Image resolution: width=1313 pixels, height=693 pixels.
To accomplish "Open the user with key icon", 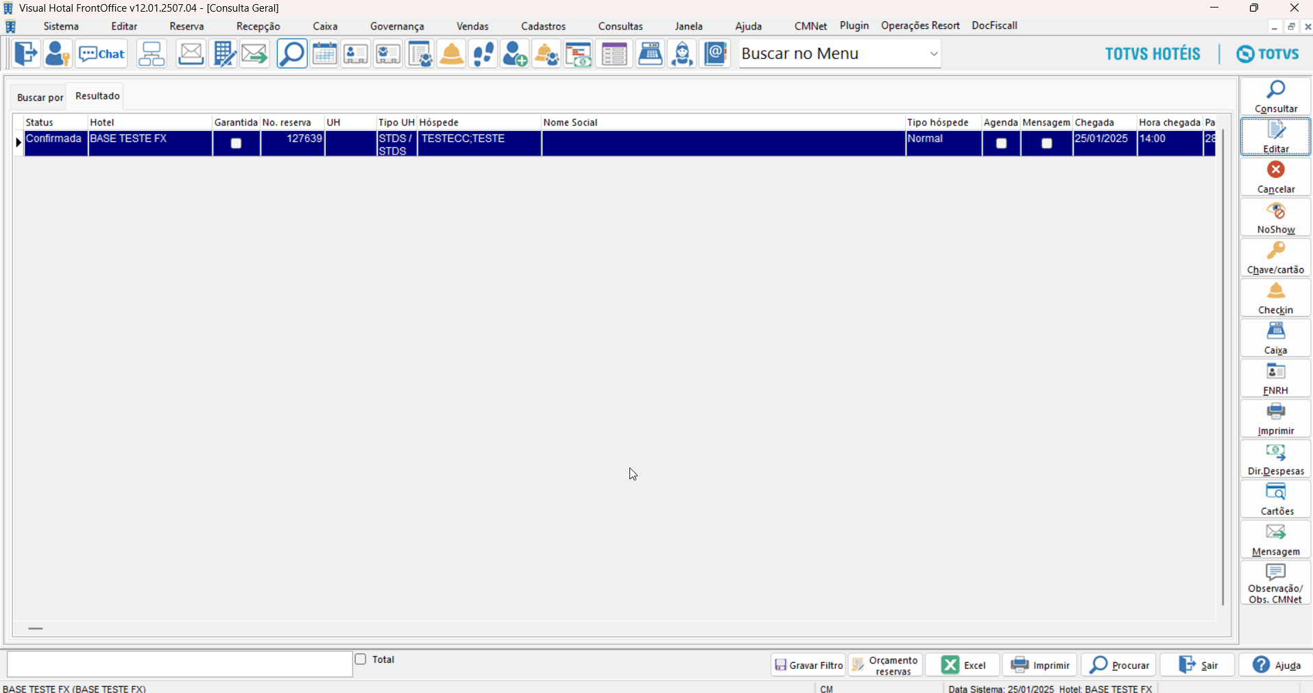I will pyautogui.click(x=58, y=53).
